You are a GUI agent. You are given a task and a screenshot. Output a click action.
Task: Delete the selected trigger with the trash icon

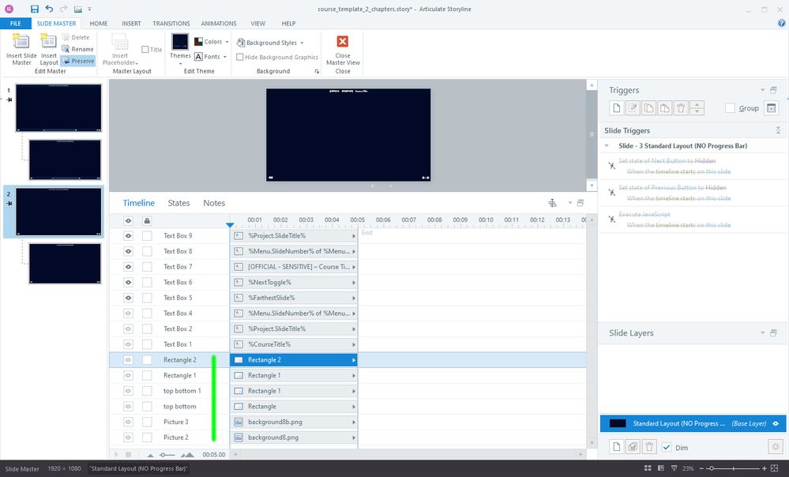tap(679, 108)
